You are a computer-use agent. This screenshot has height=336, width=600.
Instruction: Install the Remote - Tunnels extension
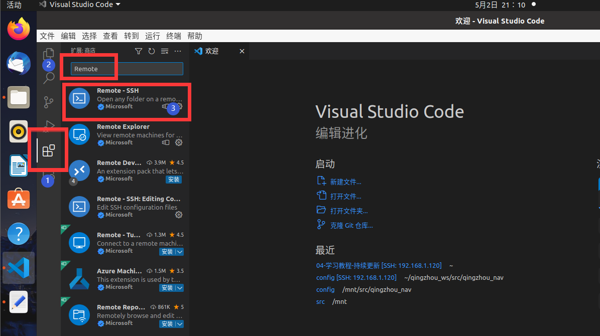click(167, 252)
